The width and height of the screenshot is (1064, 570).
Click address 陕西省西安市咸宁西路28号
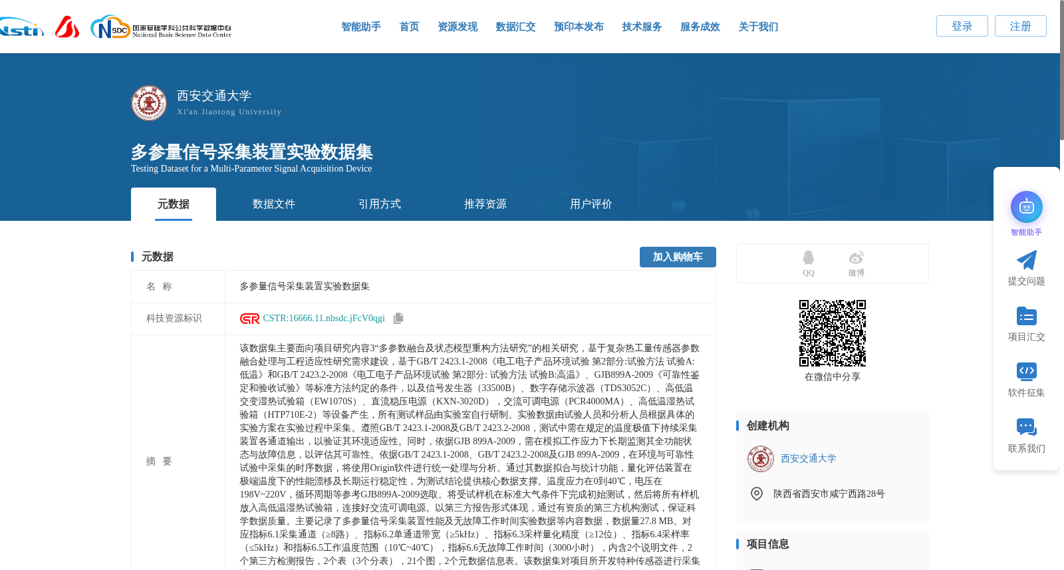click(829, 494)
